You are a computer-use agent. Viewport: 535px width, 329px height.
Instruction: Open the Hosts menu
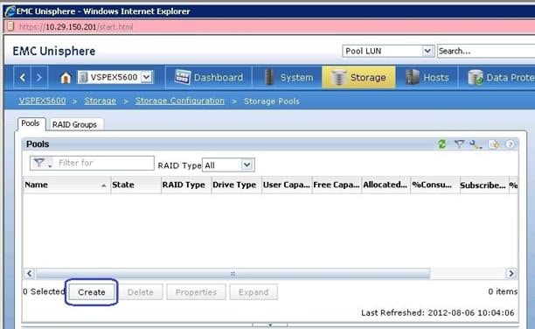[427, 77]
